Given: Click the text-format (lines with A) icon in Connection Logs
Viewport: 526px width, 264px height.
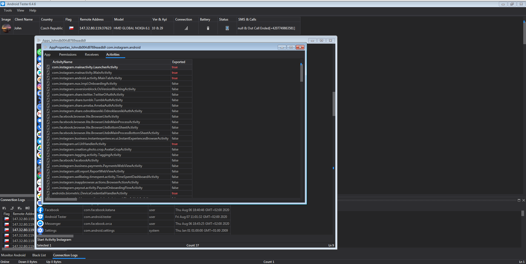Looking at the screenshot, I should tap(27, 208).
